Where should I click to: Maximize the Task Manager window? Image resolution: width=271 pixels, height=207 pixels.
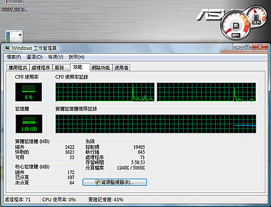(x=247, y=47)
